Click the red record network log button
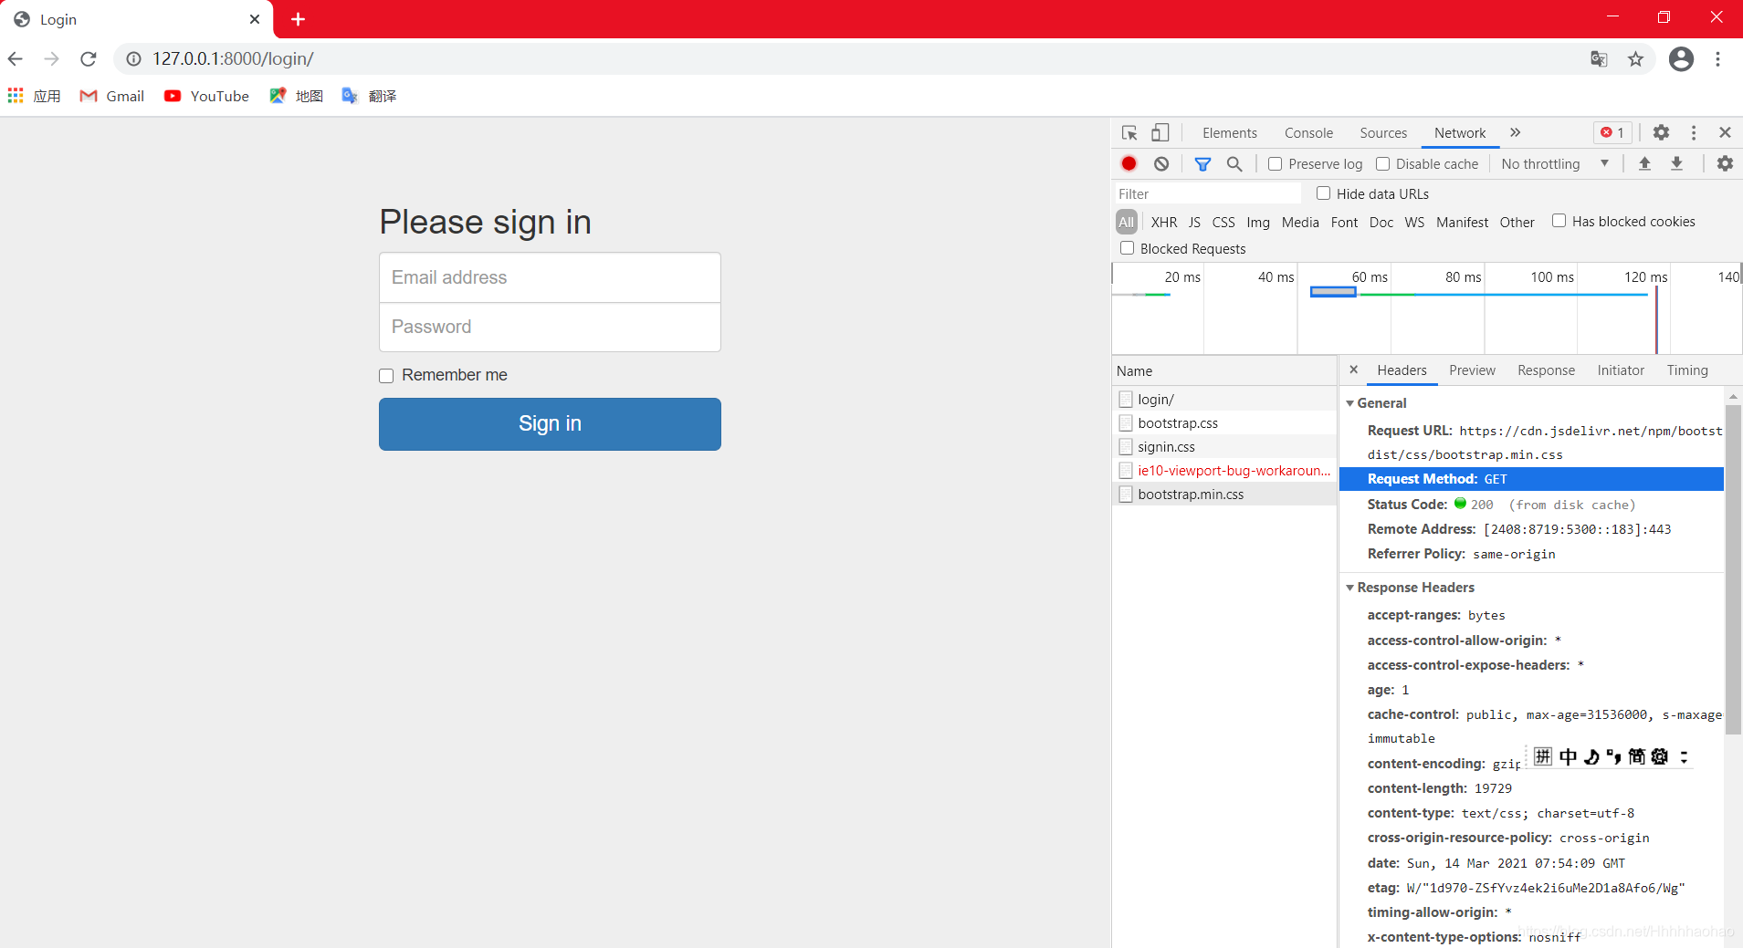1743x948 pixels. point(1129,164)
